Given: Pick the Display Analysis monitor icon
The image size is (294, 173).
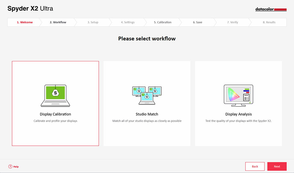Looking at the screenshot, I should coord(238,96).
